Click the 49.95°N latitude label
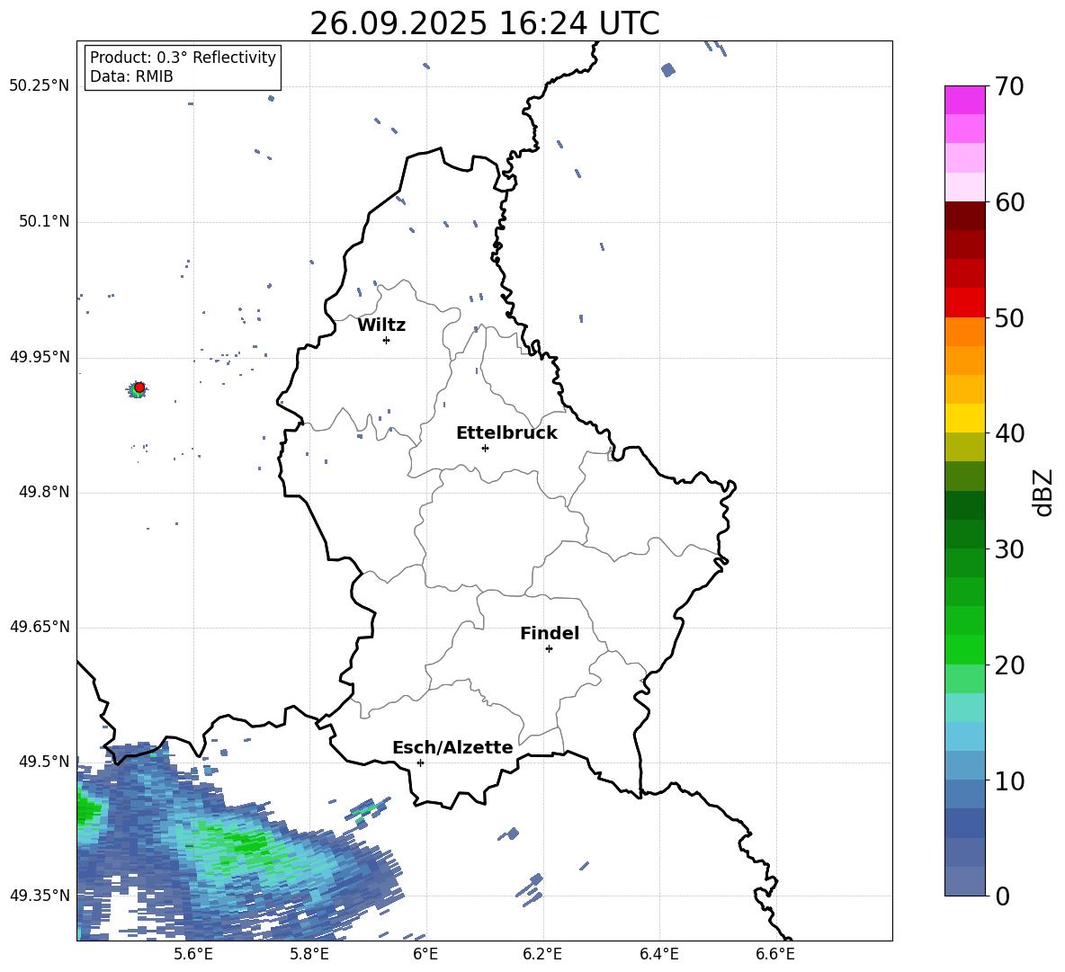 (40, 357)
